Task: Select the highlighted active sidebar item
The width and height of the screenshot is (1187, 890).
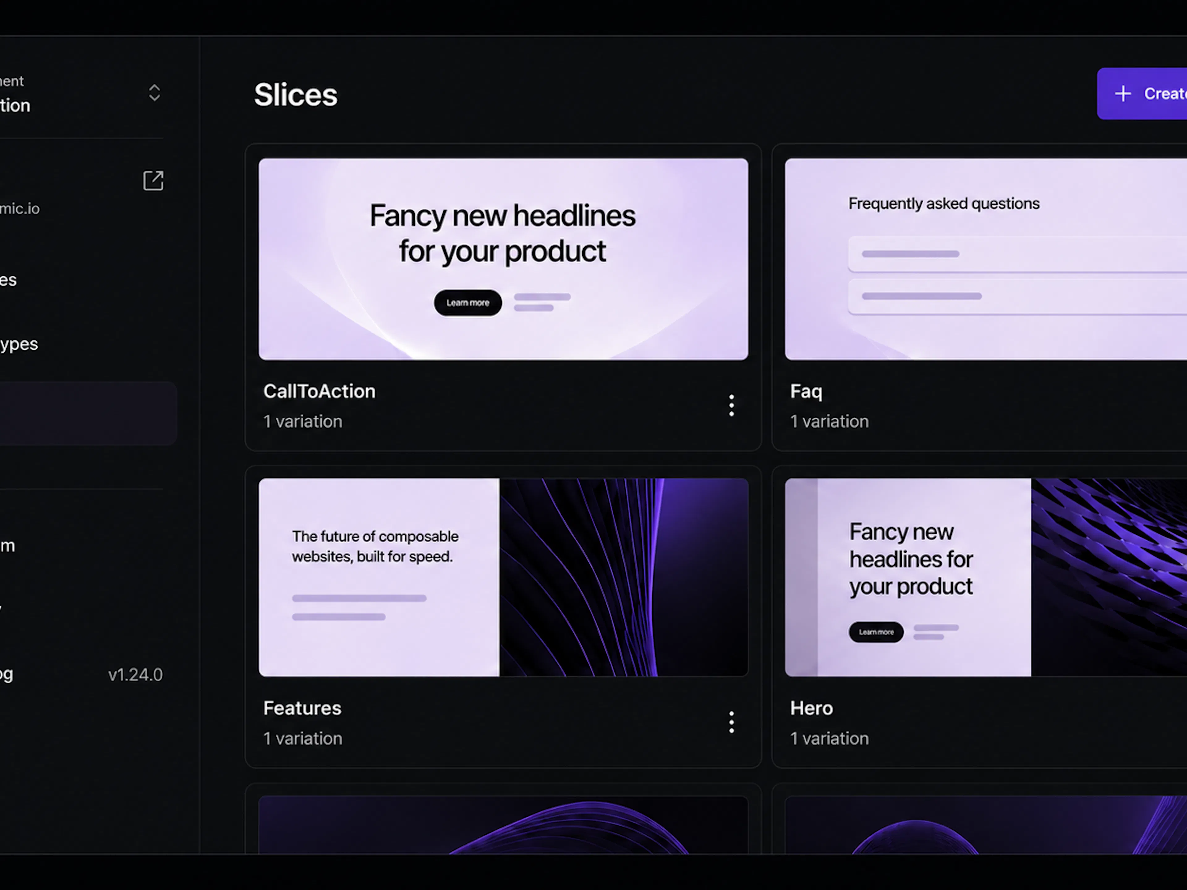Action: pos(88,413)
